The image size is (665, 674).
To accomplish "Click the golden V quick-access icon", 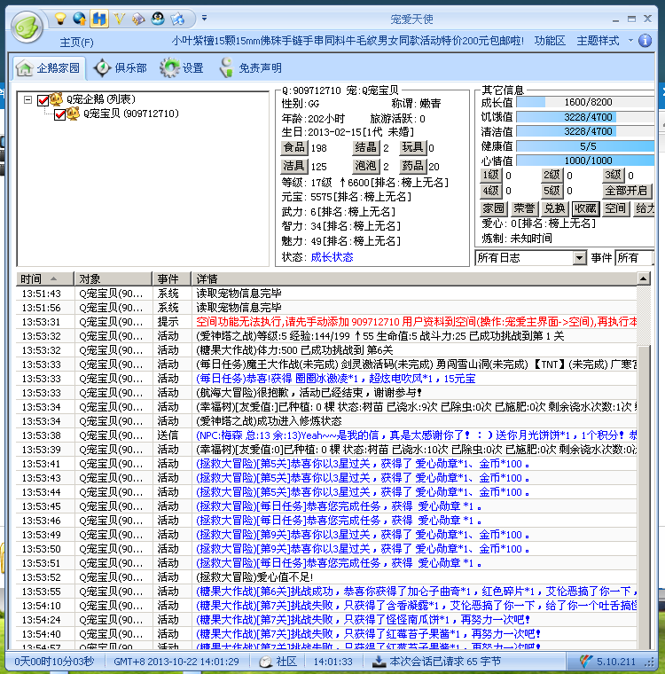I will pos(119,19).
